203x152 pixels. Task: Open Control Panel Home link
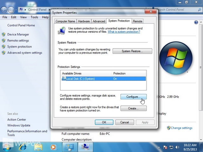point(21,25)
